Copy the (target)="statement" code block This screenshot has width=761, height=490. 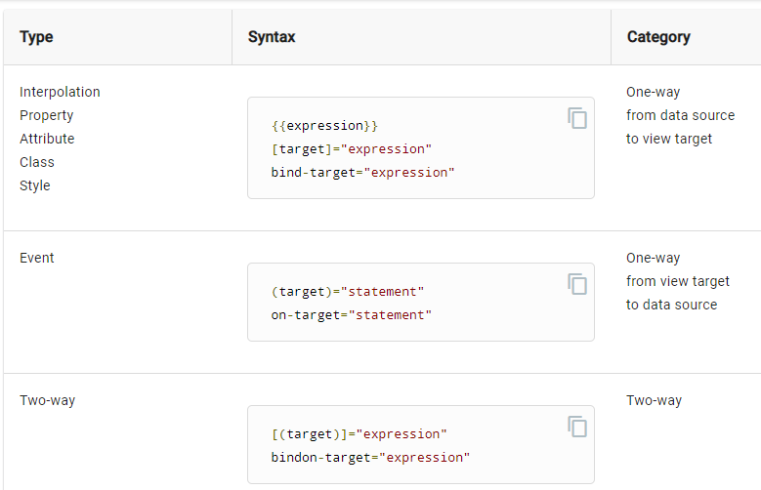577,284
